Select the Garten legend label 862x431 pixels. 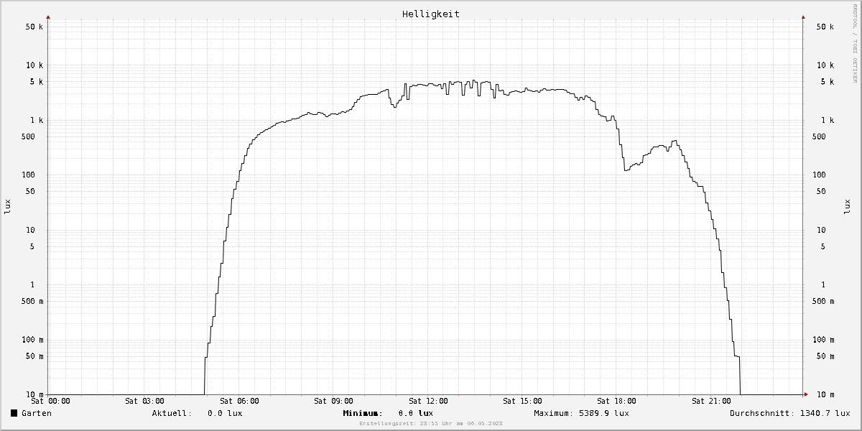pos(37,413)
